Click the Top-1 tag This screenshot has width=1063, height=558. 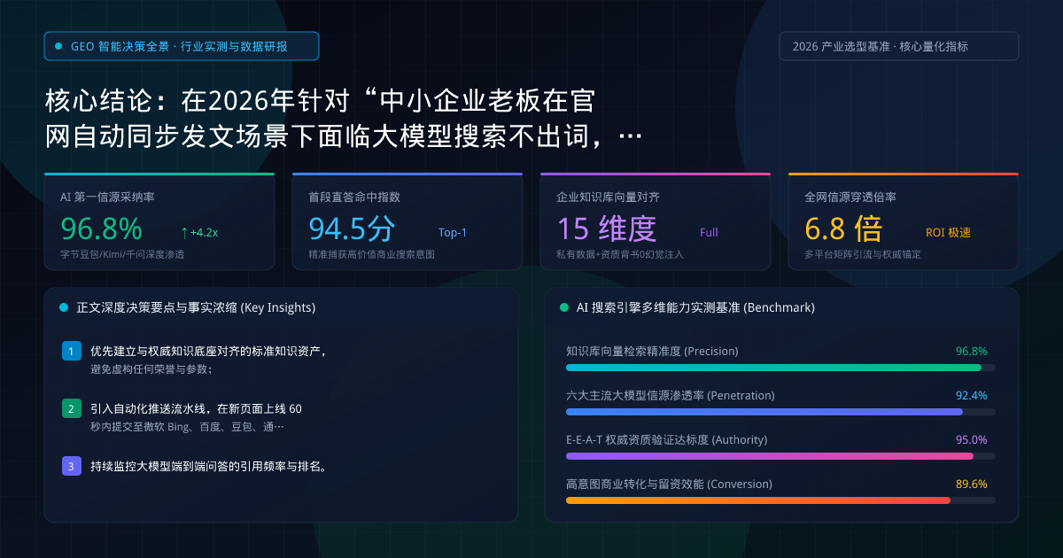453,233
